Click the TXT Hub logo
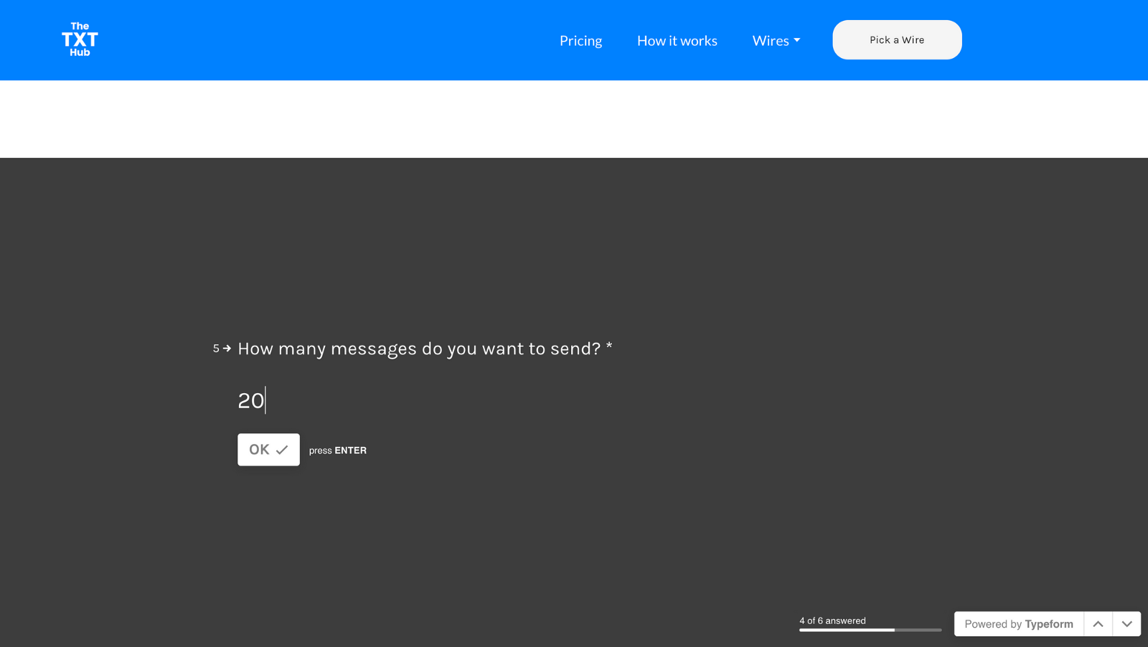This screenshot has width=1148, height=647. point(79,39)
